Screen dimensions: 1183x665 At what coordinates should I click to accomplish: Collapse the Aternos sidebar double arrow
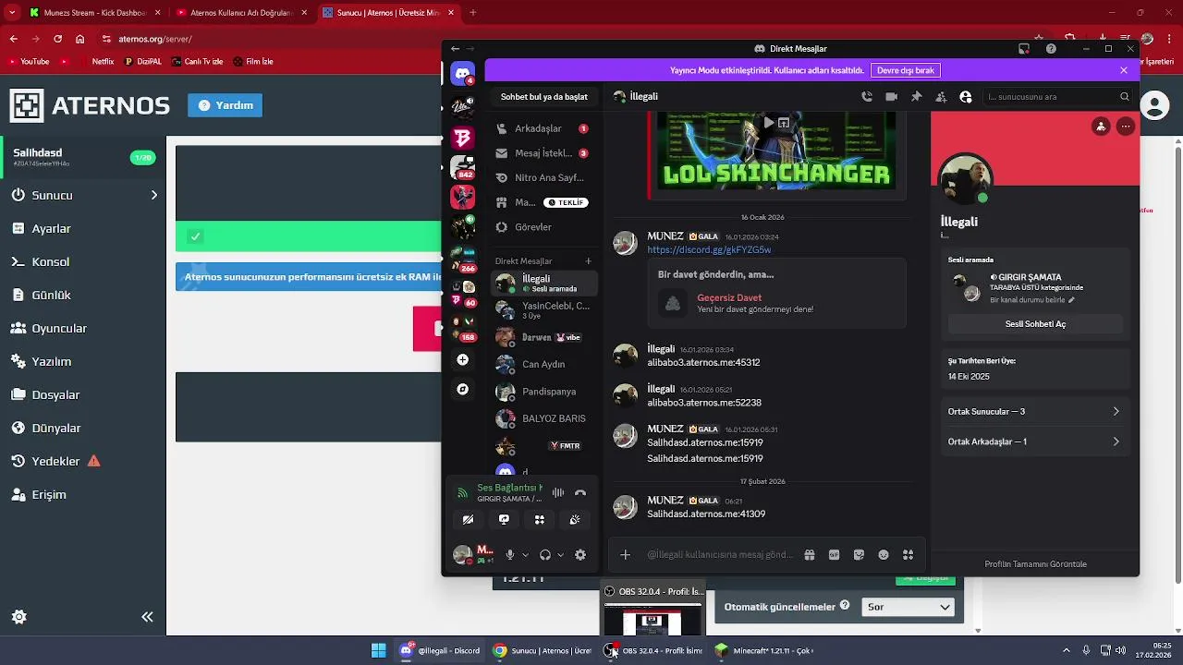tap(147, 617)
